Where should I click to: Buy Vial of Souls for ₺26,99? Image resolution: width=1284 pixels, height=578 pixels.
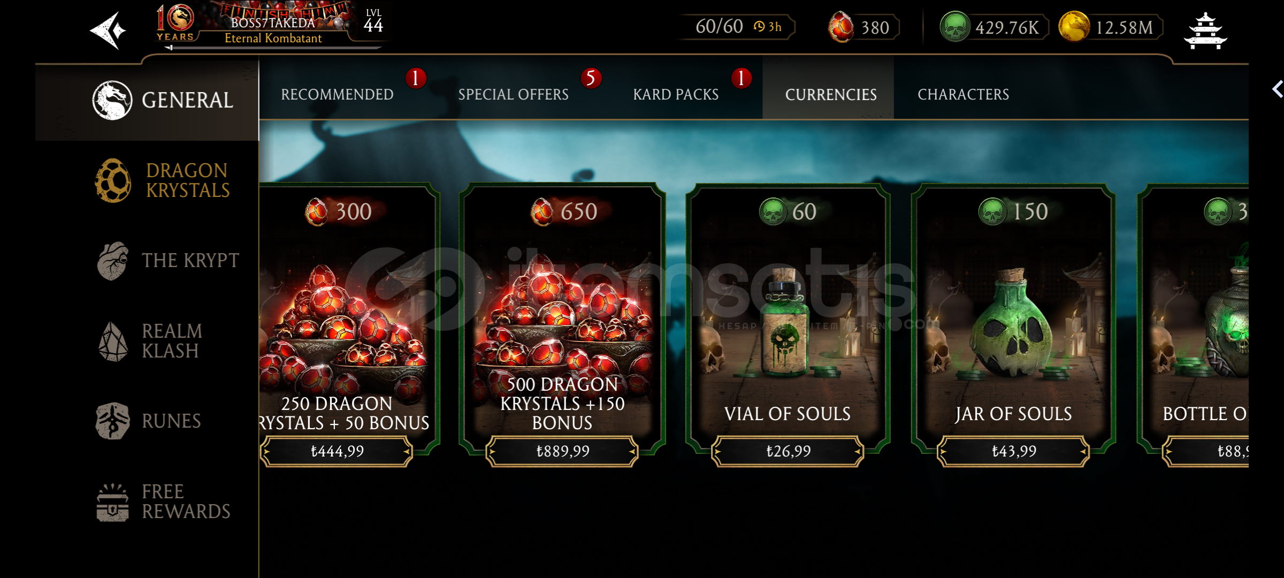(788, 452)
